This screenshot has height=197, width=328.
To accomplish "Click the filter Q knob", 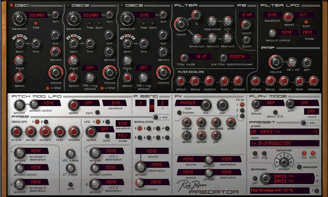I will [196, 15].
